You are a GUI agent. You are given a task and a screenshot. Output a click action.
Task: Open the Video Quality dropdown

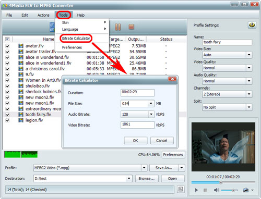pos(249,68)
